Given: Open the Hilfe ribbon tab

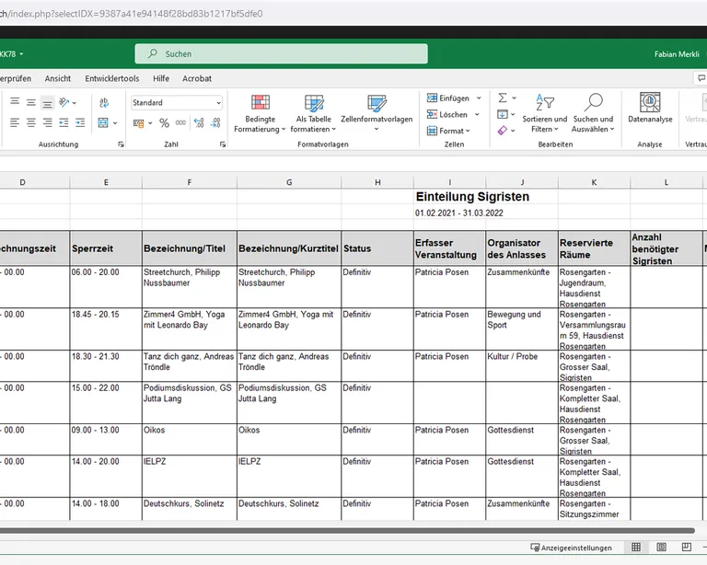Looking at the screenshot, I should (161, 78).
